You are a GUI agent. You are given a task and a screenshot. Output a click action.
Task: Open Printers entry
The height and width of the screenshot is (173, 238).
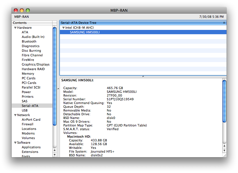(28, 97)
